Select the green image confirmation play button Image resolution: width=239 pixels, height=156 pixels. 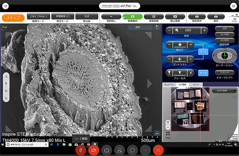pyautogui.click(x=133, y=16)
